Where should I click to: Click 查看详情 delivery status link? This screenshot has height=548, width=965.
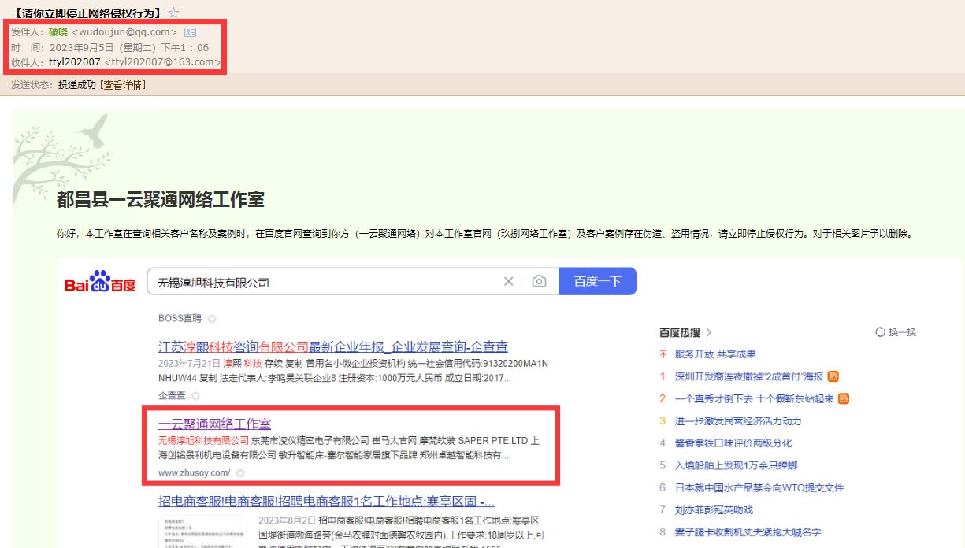tap(124, 85)
